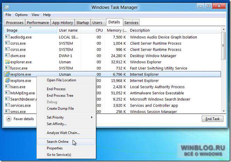Switch to the Processes tab
The width and height of the screenshot is (231, 162).
(15, 23)
